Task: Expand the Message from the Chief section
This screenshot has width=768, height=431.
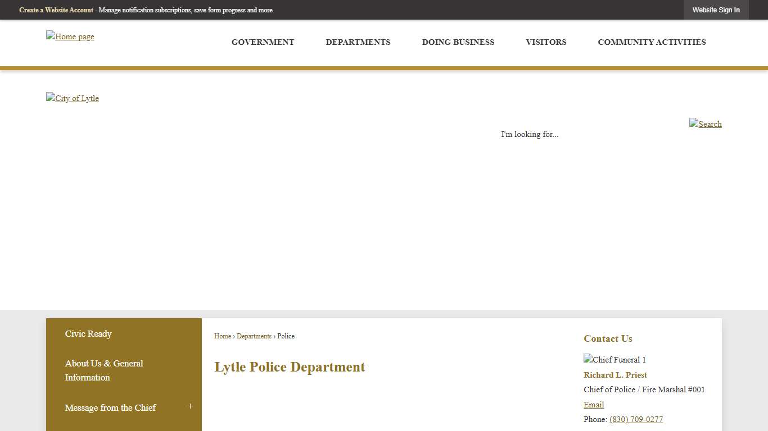Action: 190,406
